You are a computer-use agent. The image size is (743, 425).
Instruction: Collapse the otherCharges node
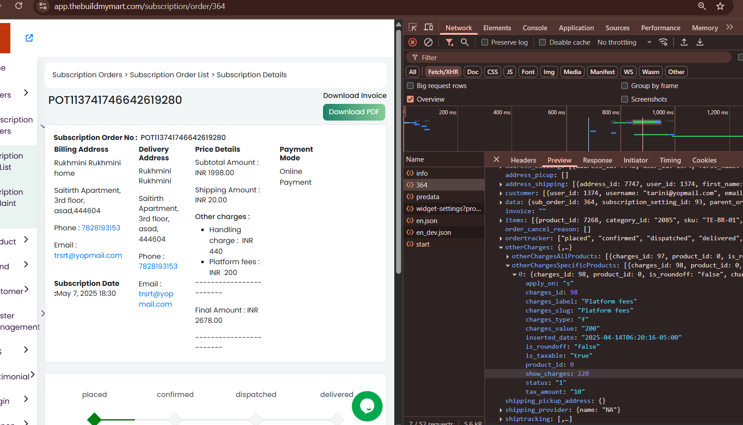[x=501, y=247]
